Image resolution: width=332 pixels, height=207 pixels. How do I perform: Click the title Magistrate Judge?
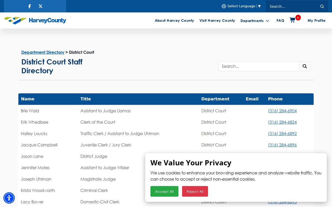coord(98,179)
